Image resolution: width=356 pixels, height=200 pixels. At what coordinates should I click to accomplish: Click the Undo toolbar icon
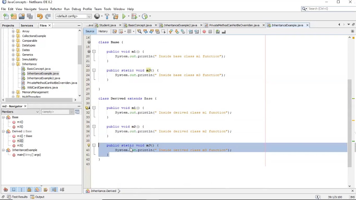tap(40, 16)
